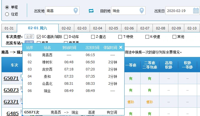Click the 车次 column header
This screenshot has width=200, height=116.
[x=14, y=65]
